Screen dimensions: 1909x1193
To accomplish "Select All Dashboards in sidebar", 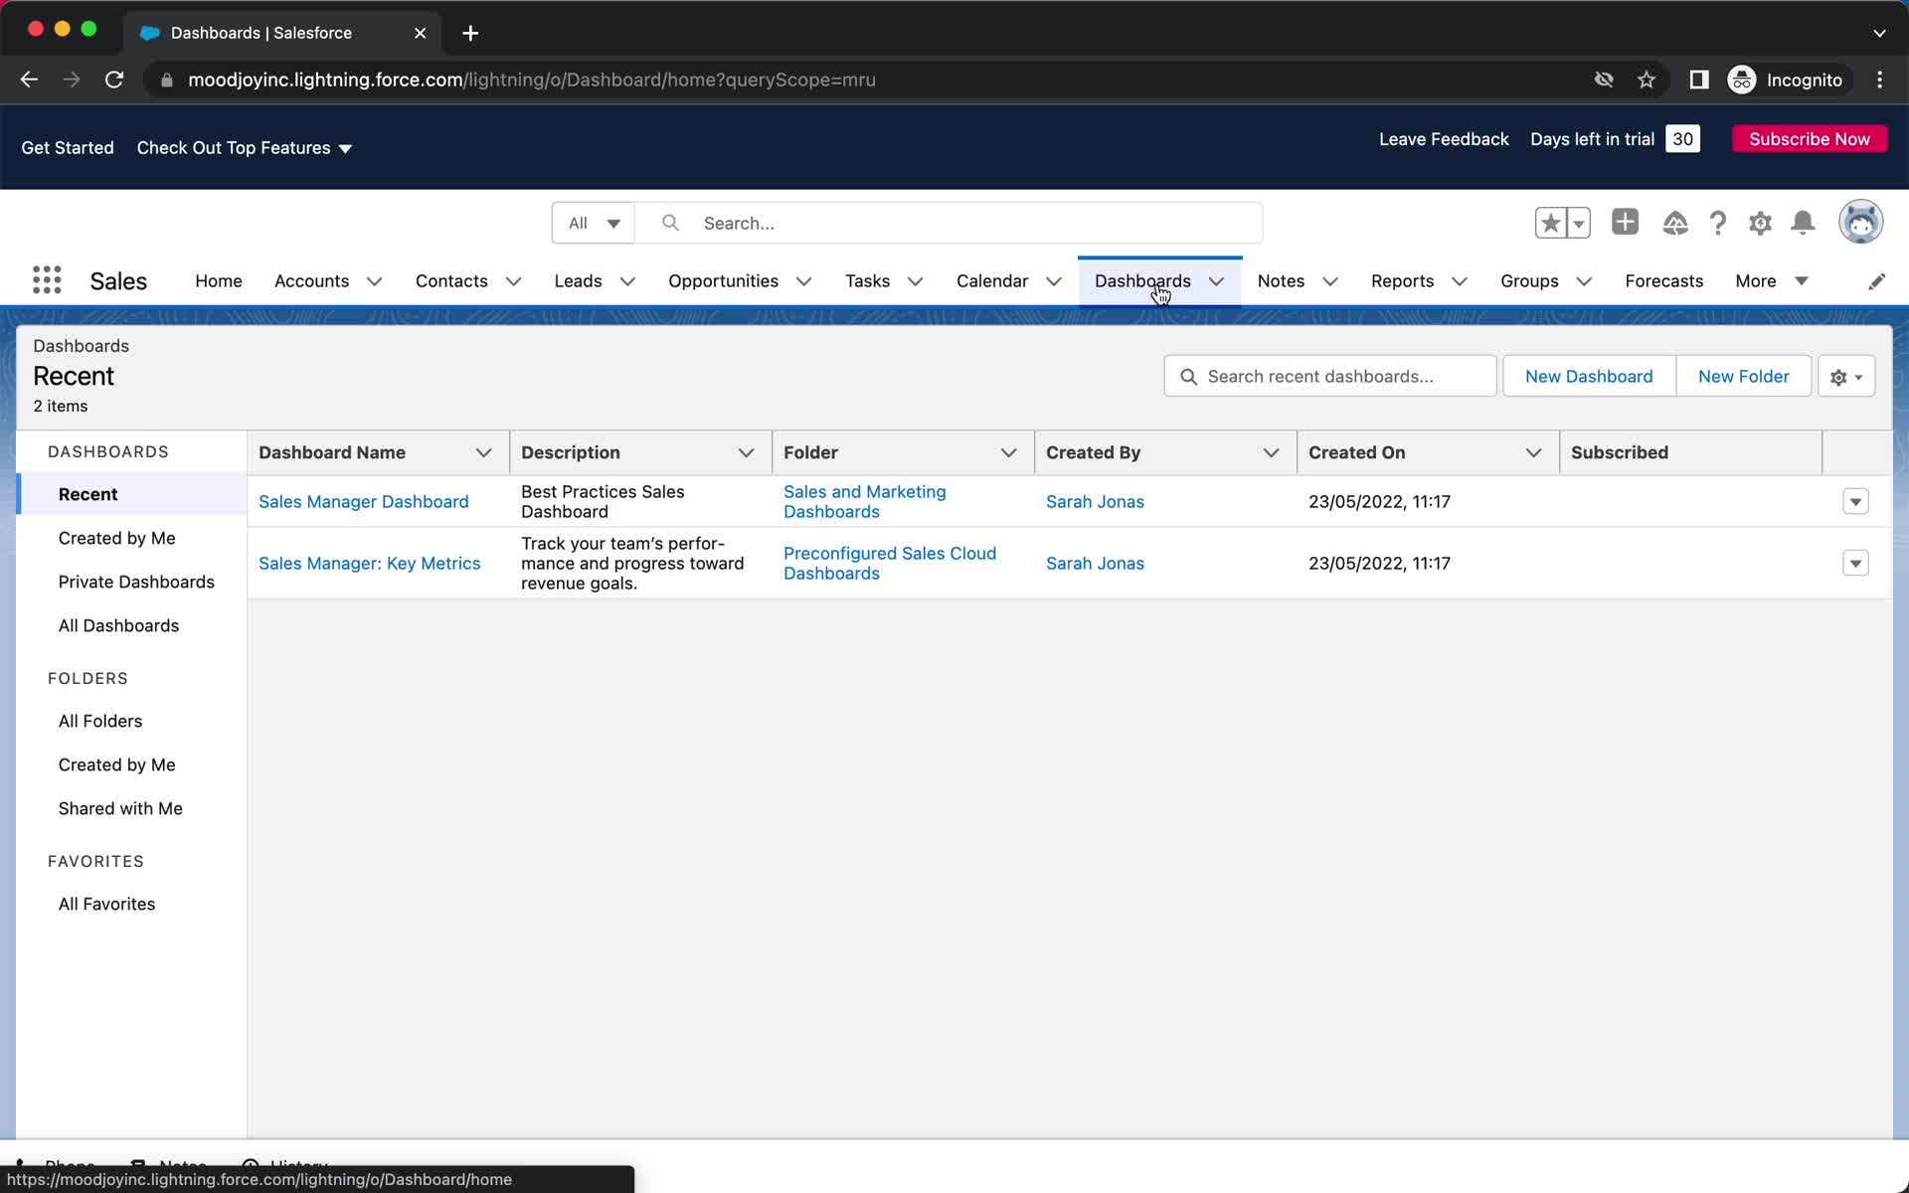I will 118,625.
